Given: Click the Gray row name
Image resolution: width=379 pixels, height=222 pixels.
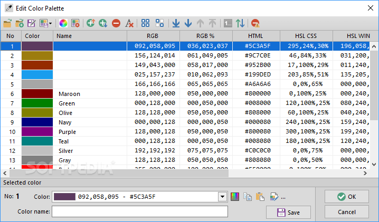Looking at the screenshot, I should (x=64, y=160).
